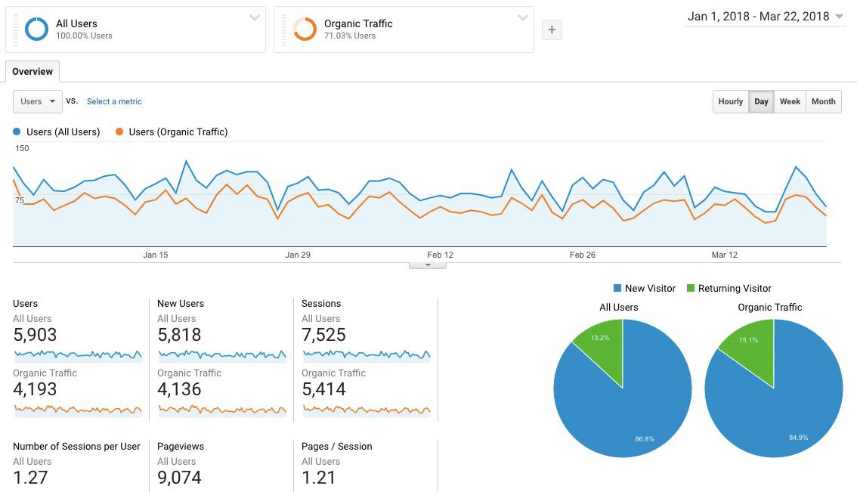
Task: Select Month chart granularity
Action: (823, 102)
